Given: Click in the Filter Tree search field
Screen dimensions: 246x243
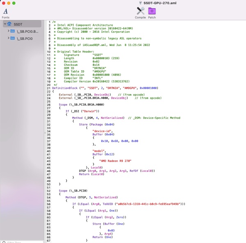Looking at the screenshot, I should (x=23, y=242).
